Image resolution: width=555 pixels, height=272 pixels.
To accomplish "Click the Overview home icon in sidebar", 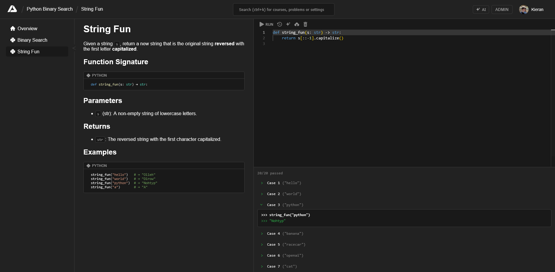I will 13,28.
